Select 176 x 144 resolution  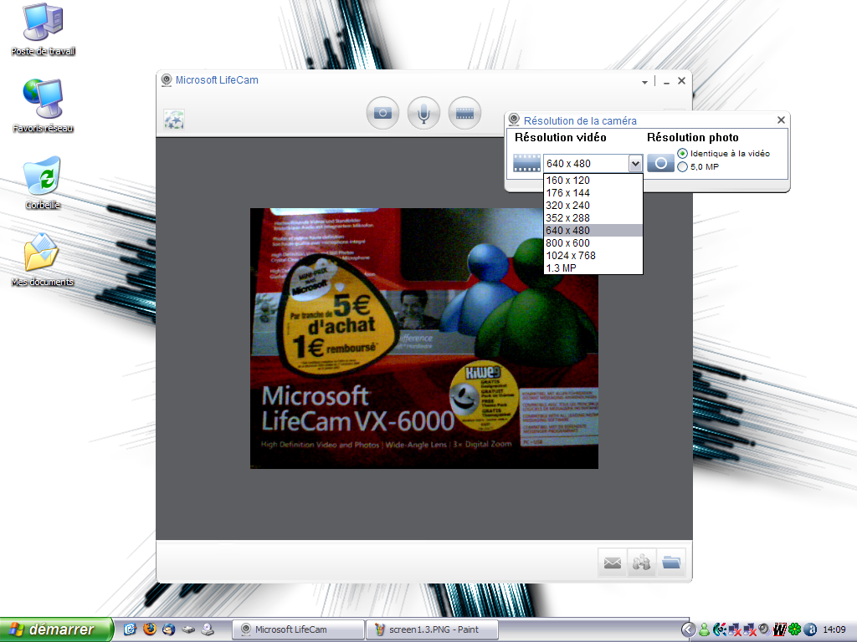point(593,193)
